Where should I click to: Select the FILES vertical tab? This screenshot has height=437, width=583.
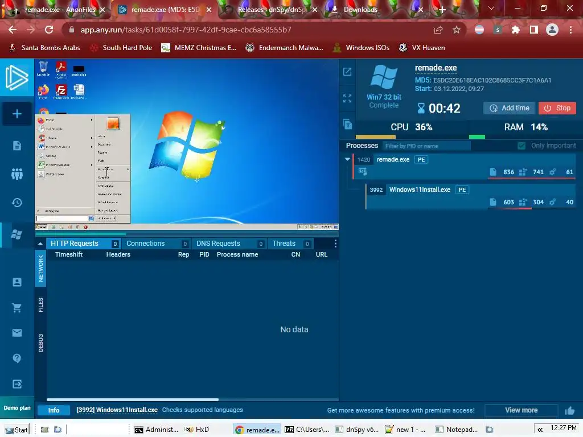click(x=40, y=305)
